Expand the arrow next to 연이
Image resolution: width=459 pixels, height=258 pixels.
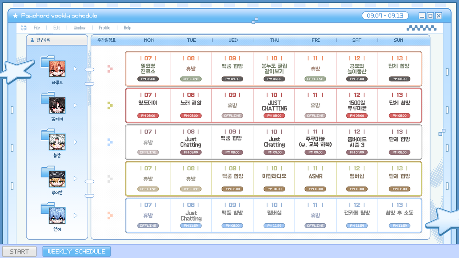tap(75, 216)
